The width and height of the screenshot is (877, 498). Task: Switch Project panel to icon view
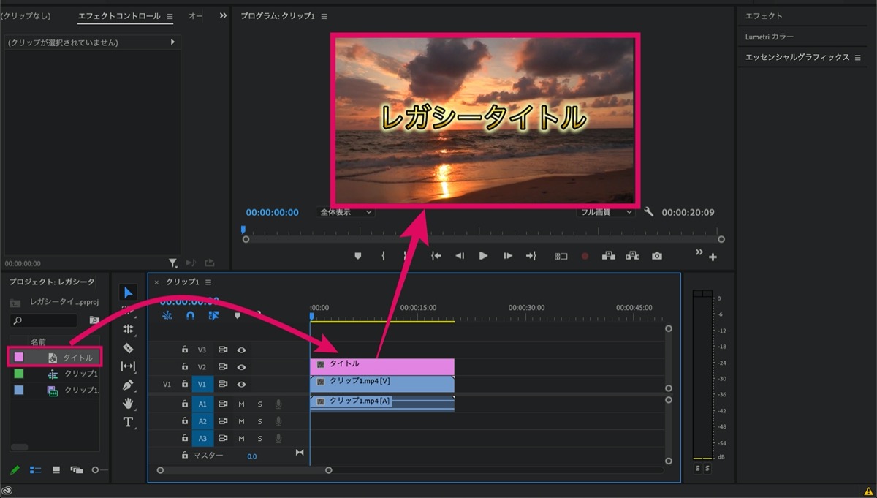56,469
